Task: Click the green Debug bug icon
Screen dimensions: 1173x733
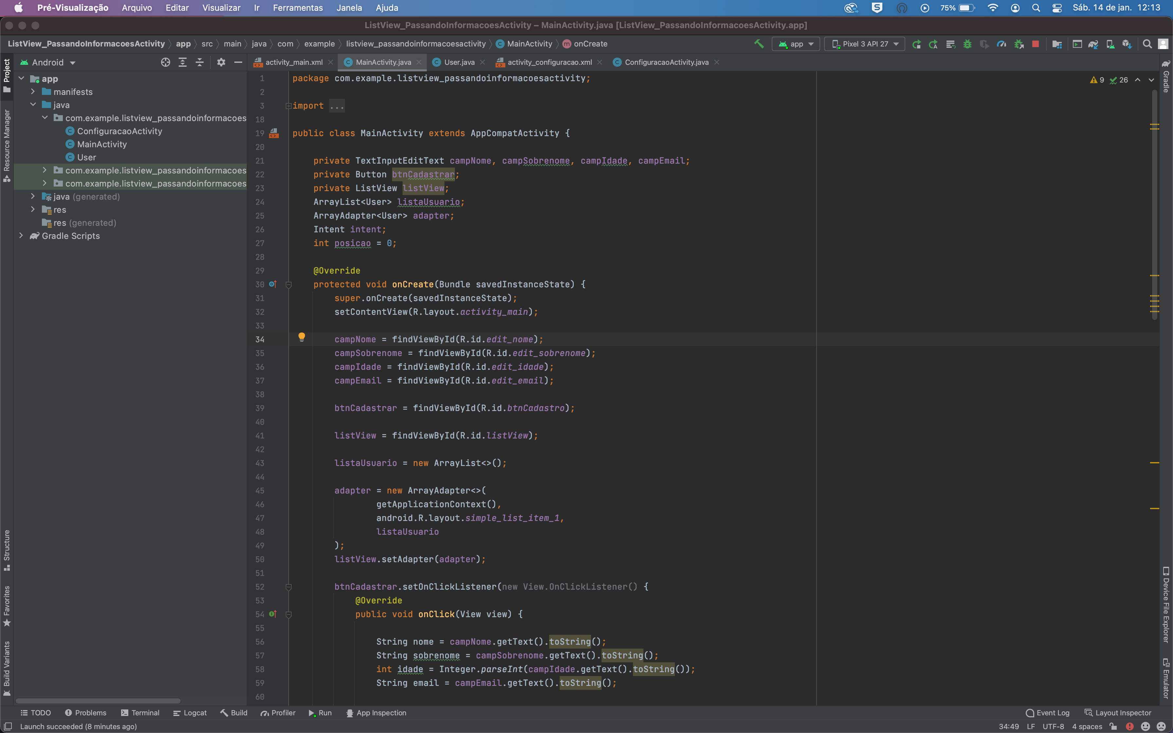Action: point(967,44)
